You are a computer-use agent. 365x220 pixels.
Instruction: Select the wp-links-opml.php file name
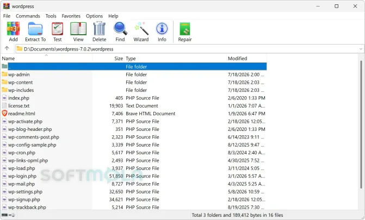(28, 160)
